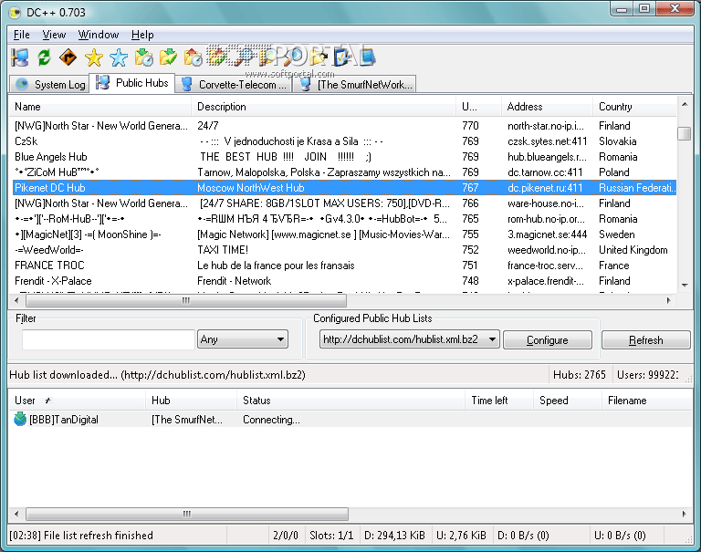Click hub list vertical scrollbar down arrow
The height and width of the screenshot is (552, 701).
(x=685, y=286)
